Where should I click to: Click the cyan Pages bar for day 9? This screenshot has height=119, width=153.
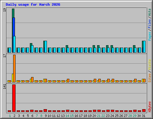[x=46, y=47]
